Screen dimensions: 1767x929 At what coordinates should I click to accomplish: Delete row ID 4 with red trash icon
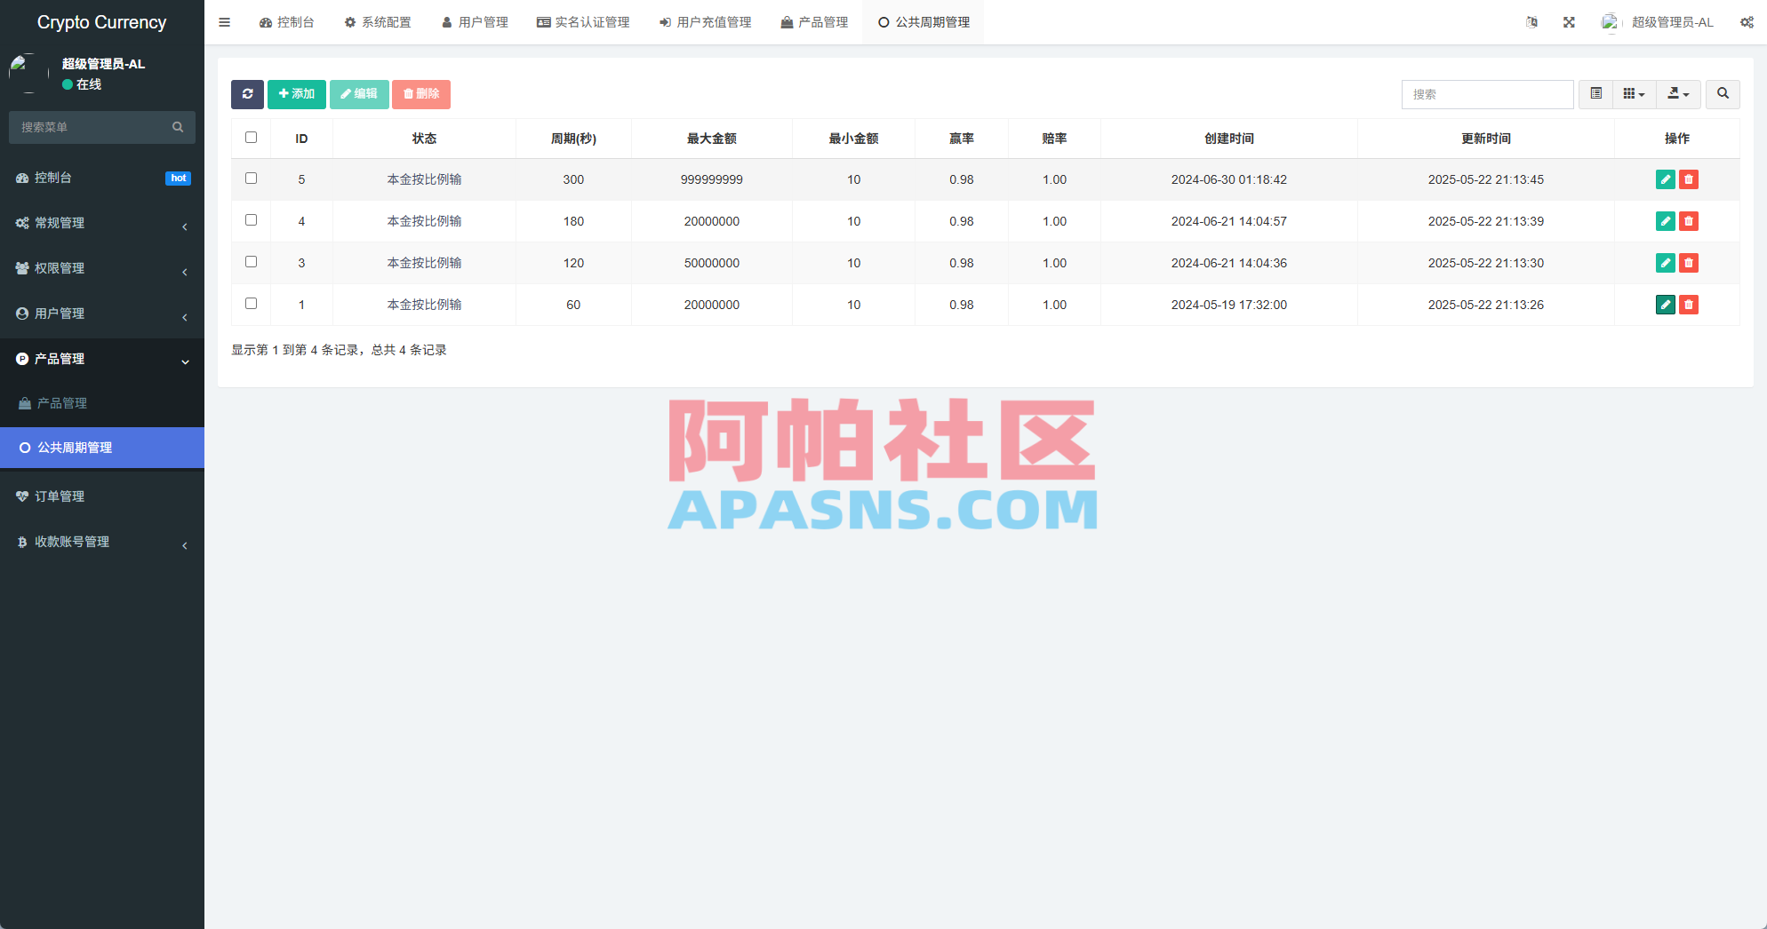pos(1688,221)
